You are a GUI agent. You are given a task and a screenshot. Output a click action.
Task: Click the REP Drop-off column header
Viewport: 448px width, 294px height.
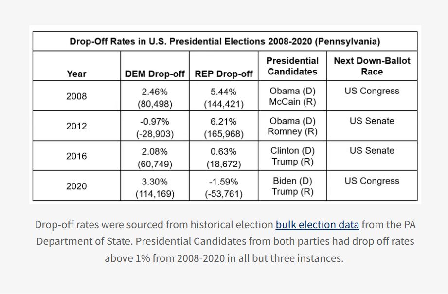[x=224, y=74]
